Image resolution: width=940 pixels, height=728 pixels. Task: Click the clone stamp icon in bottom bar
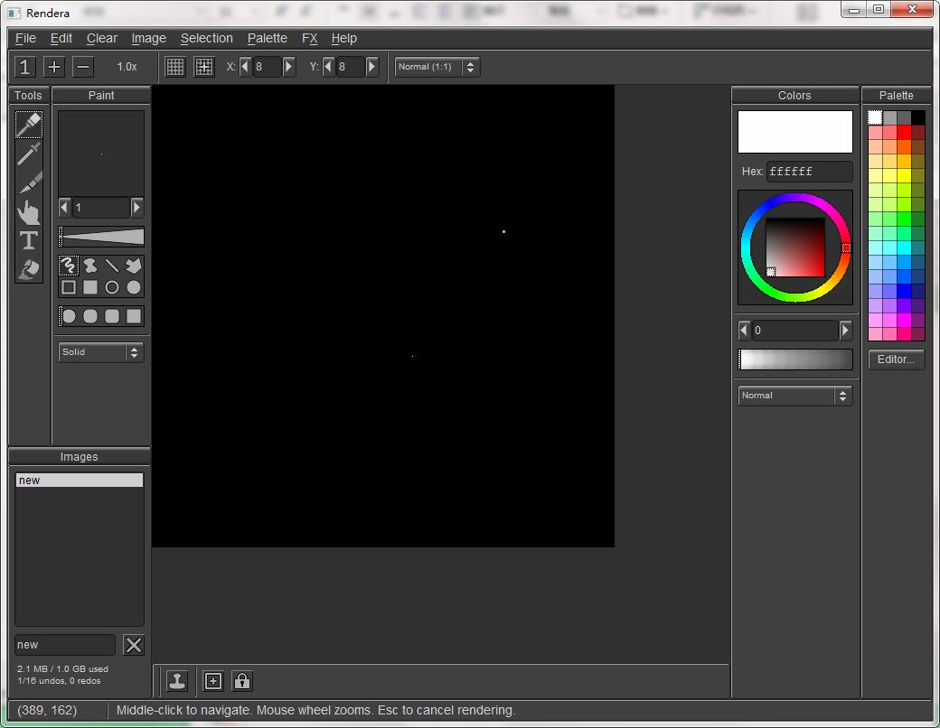(178, 681)
